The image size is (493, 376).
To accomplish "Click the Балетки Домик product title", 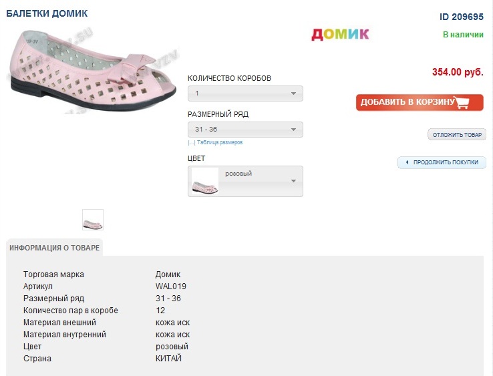I will [x=47, y=13].
